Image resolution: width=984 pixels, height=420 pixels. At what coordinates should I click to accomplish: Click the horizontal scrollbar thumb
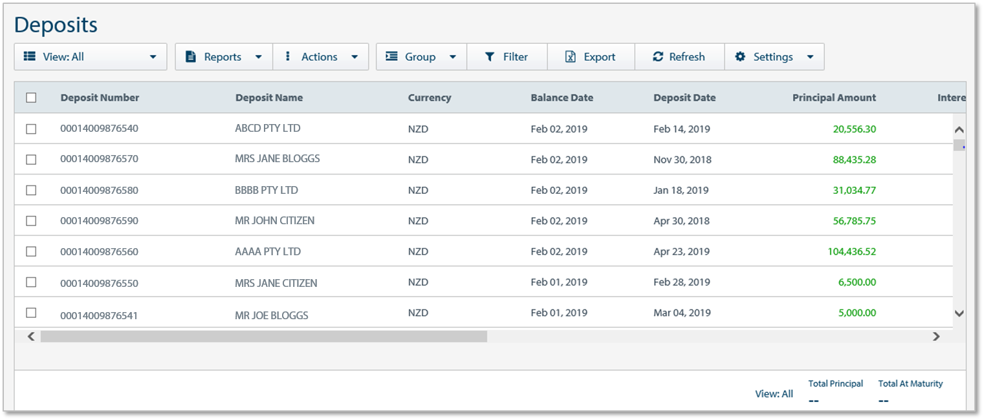point(263,337)
